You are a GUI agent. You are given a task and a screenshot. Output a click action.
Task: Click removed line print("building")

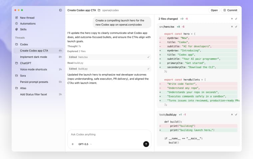pyautogui.click(x=198, y=126)
